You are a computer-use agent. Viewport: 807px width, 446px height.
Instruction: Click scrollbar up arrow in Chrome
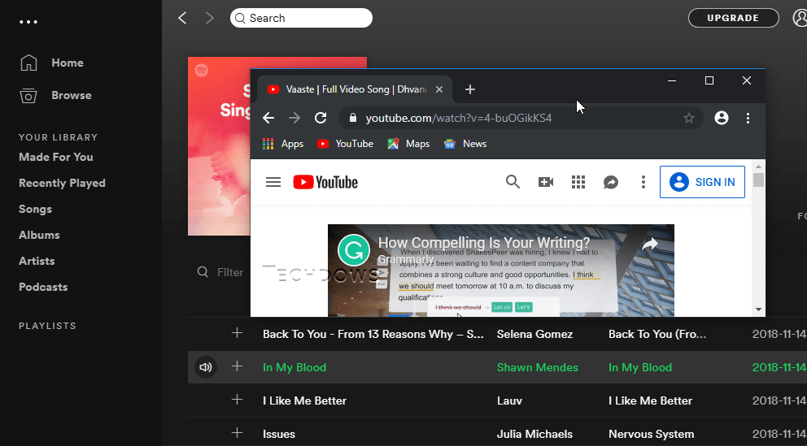759,166
